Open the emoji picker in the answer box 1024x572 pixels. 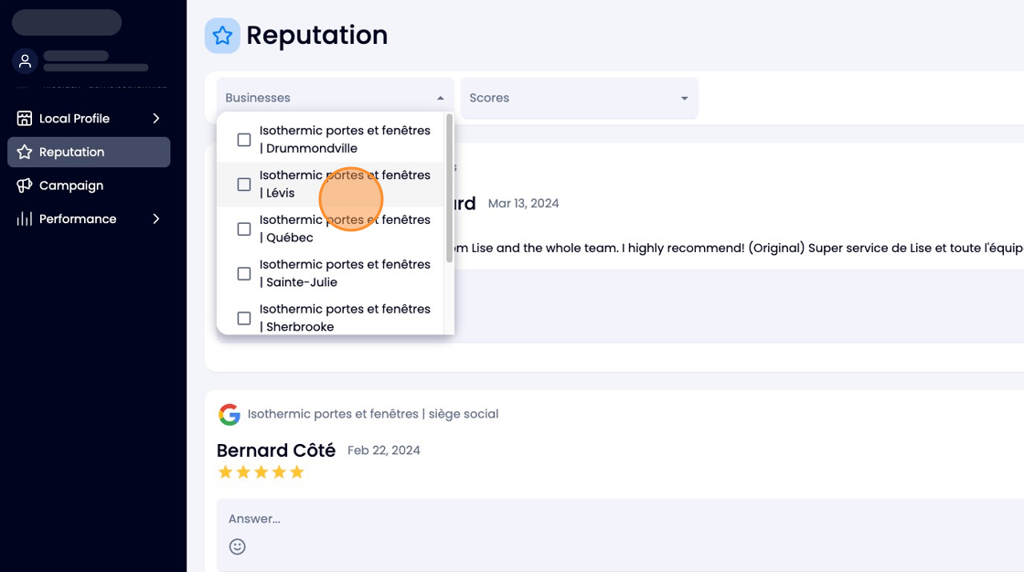point(237,546)
